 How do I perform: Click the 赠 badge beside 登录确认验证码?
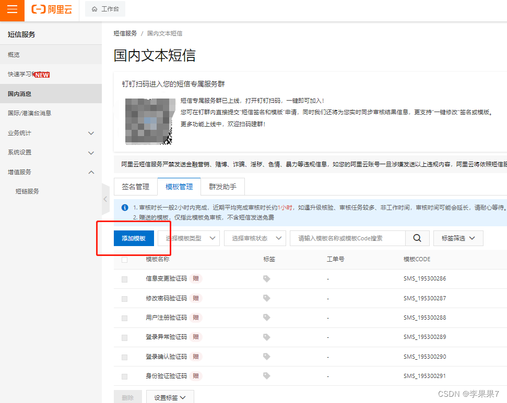[196, 357]
